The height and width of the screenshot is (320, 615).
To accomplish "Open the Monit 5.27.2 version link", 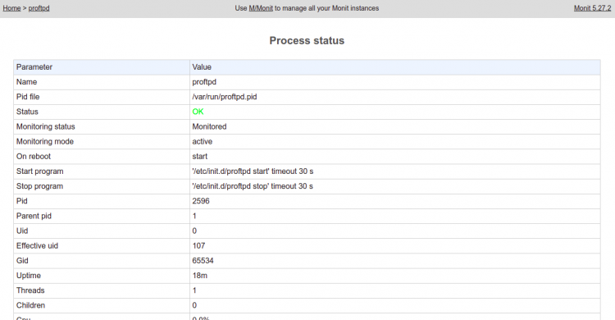I will (x=592, y=8).
